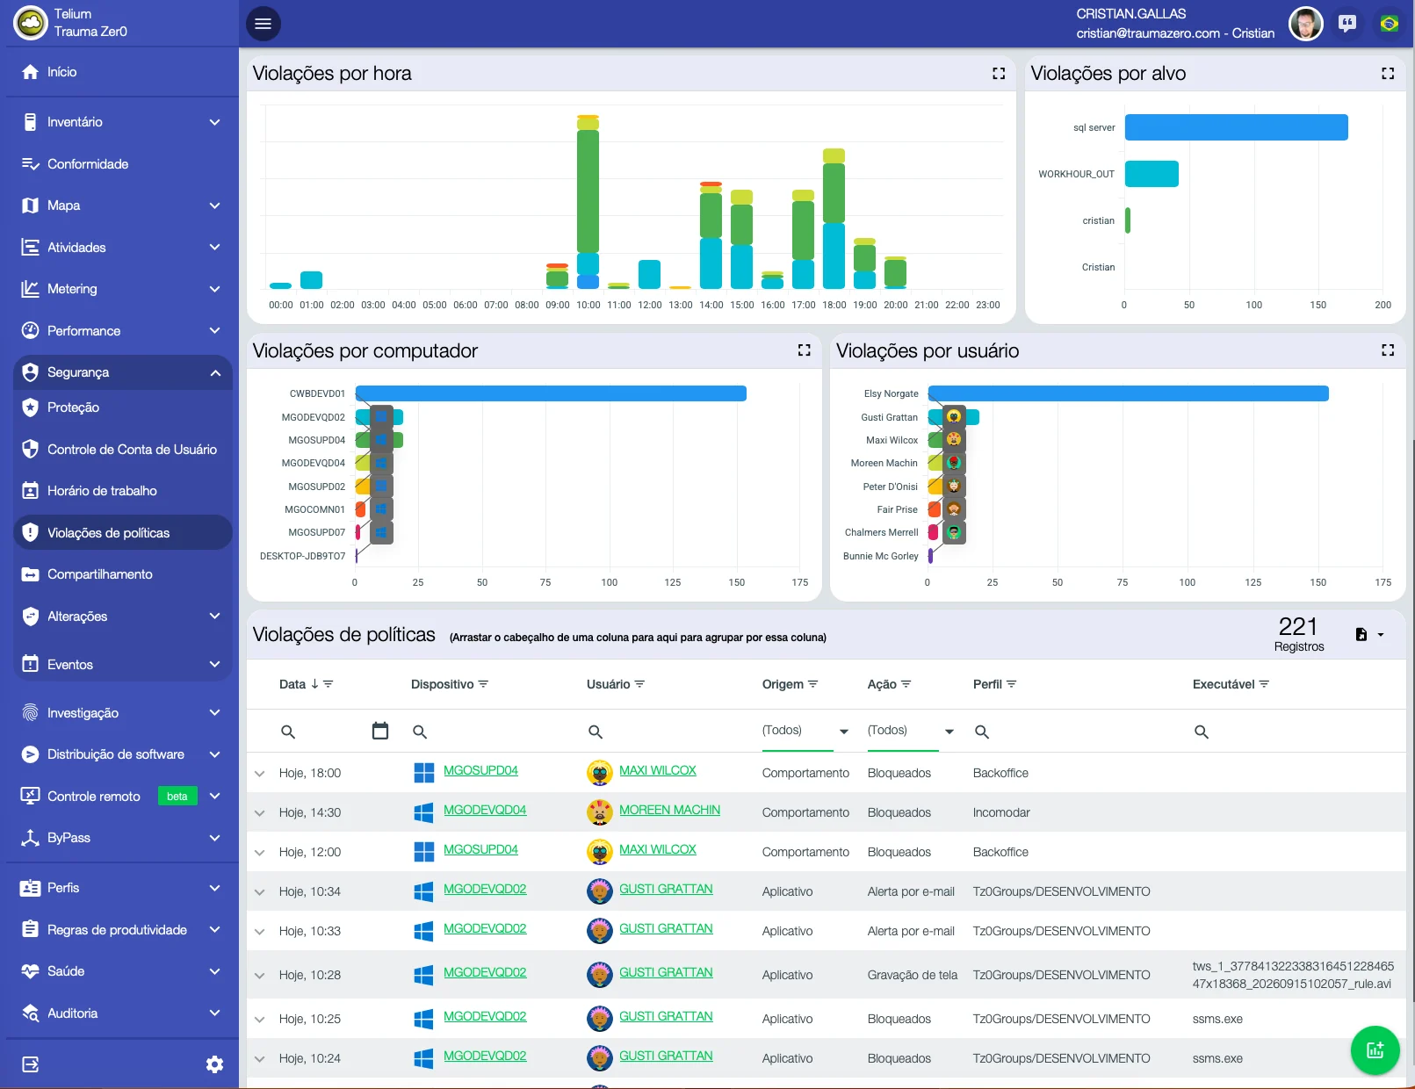
Task: Maximize the Violações por computador chart
Action: pyautogui.click(x=804, y=350)
